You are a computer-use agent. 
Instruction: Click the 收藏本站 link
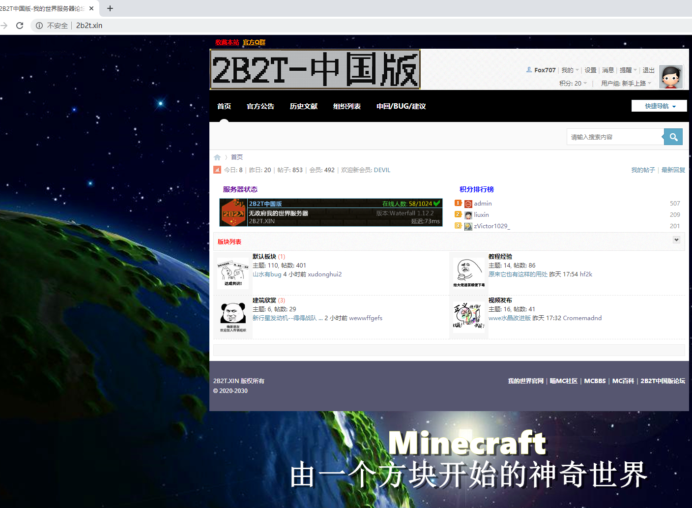[227, 42]
